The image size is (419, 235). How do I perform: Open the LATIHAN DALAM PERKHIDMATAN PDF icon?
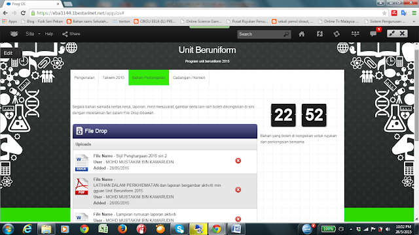tap(81, 187)
